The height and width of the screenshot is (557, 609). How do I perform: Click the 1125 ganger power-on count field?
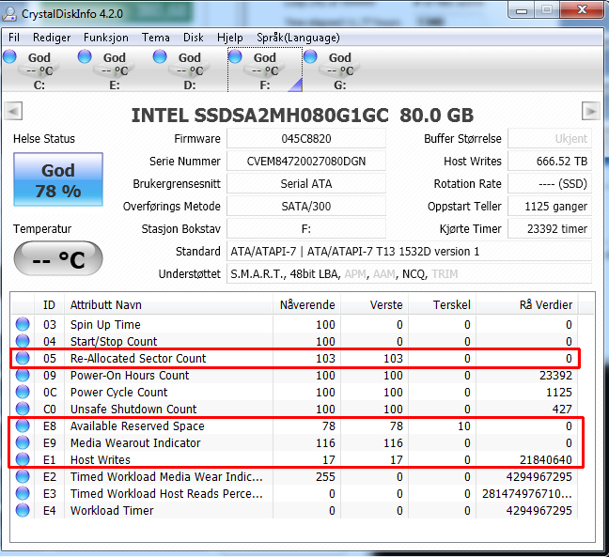pyautogui.click(x=550, y=206)
